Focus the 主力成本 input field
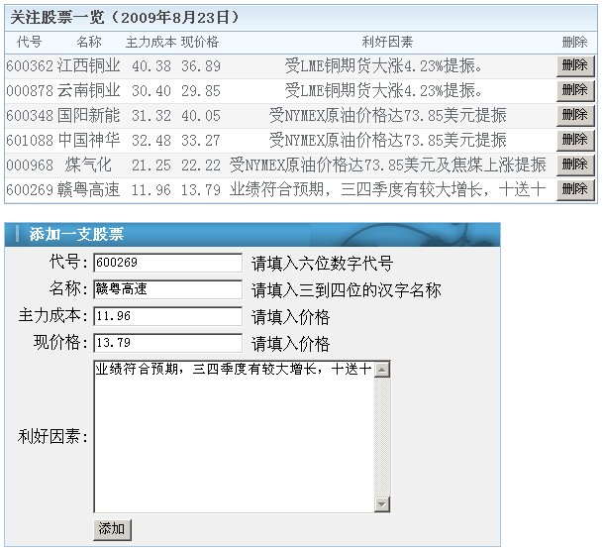 click(167, 316)
